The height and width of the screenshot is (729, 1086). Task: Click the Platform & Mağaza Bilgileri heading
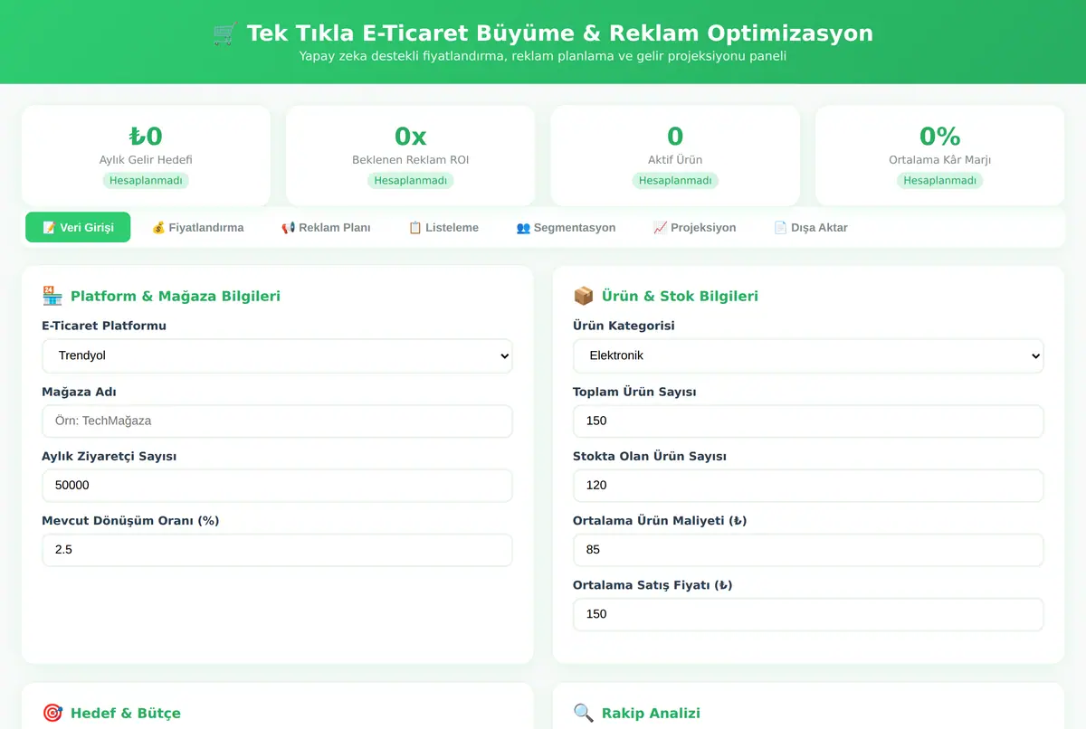(x=176, y=296)
